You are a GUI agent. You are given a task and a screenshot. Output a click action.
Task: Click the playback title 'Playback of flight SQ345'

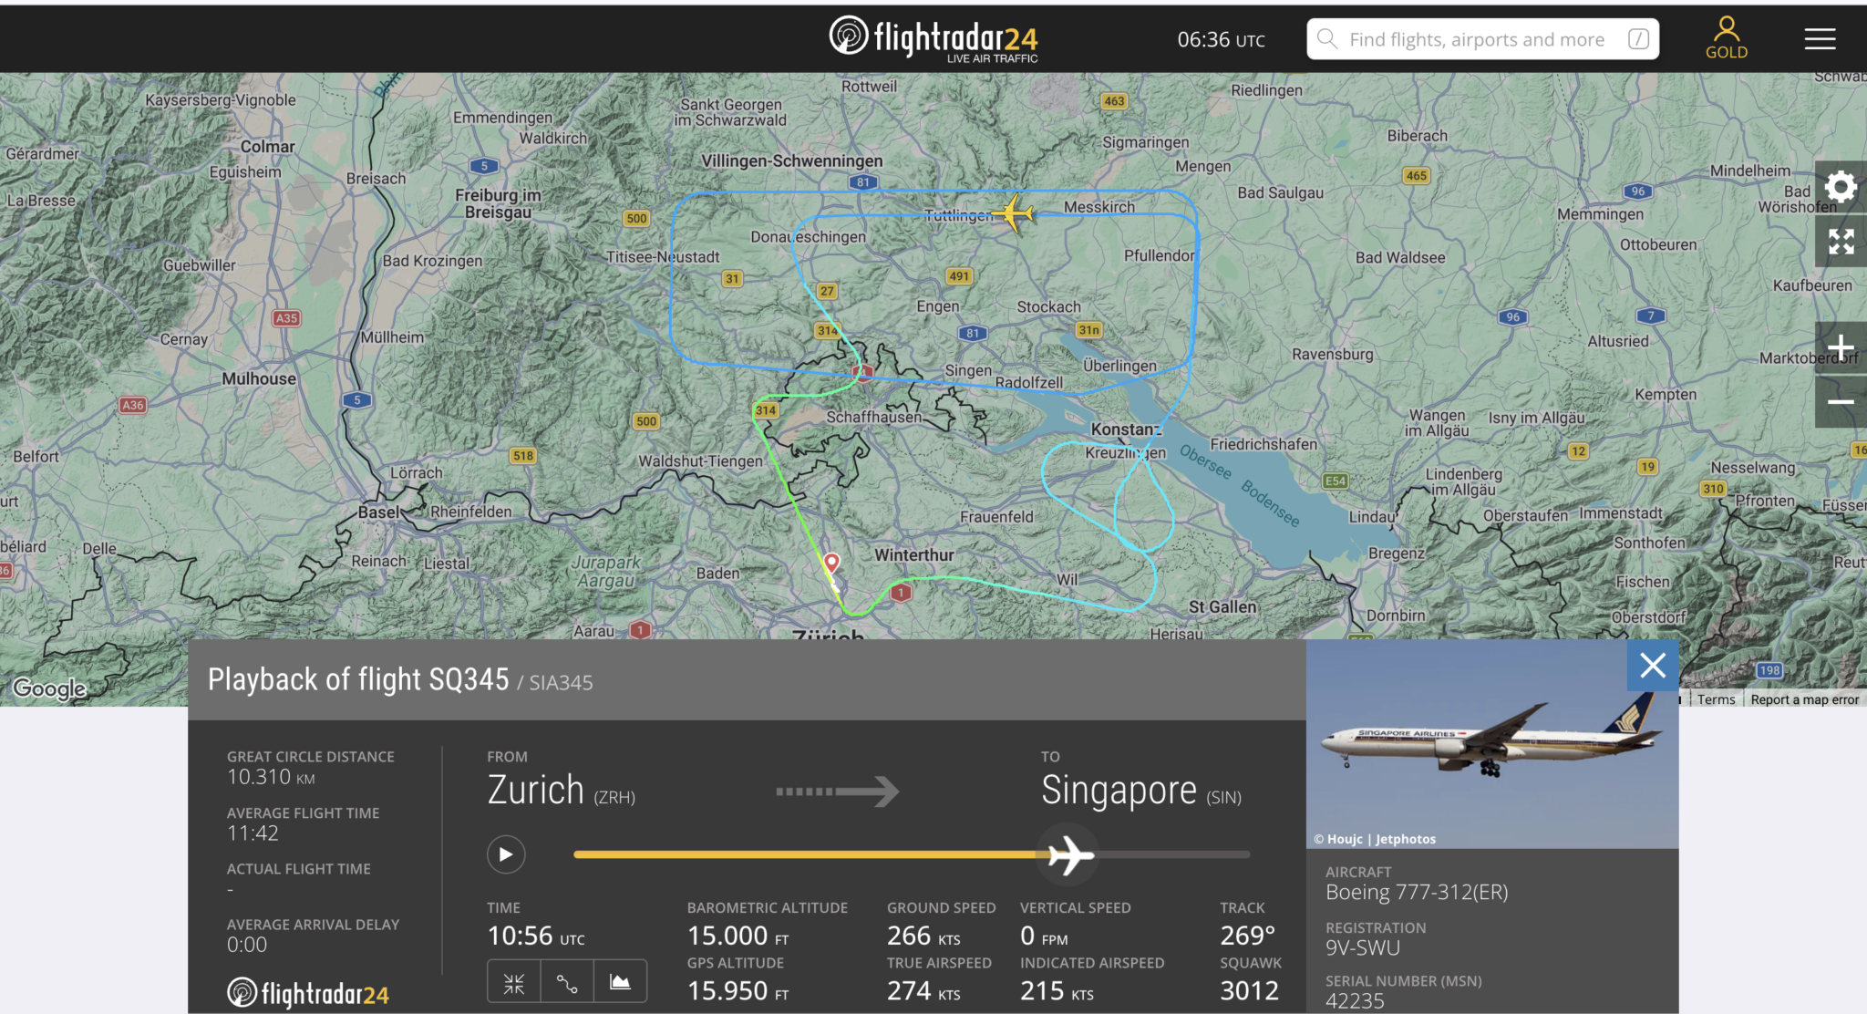pos(358,679)
